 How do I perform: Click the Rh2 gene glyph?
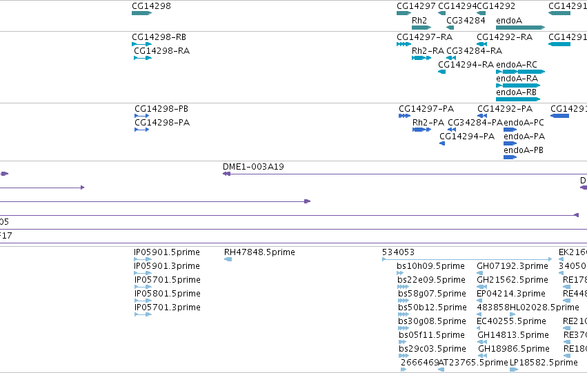[421, 28]
